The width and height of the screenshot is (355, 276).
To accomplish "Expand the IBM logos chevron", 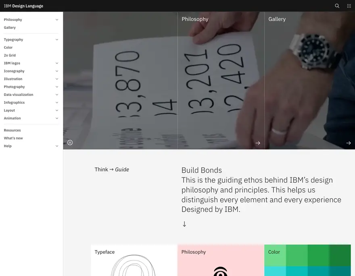I will point(57,63).
